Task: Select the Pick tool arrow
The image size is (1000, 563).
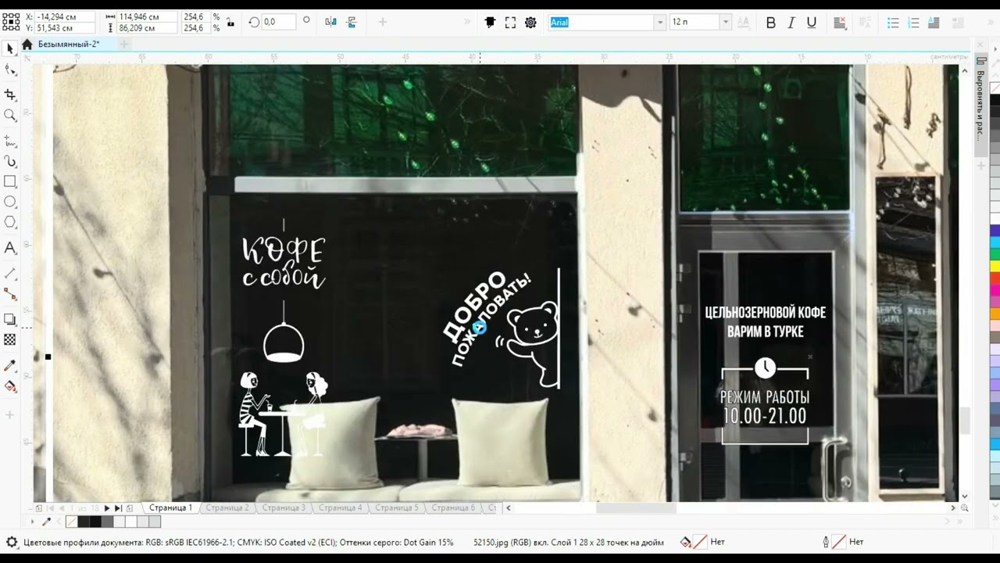Action: click(10, 49)
